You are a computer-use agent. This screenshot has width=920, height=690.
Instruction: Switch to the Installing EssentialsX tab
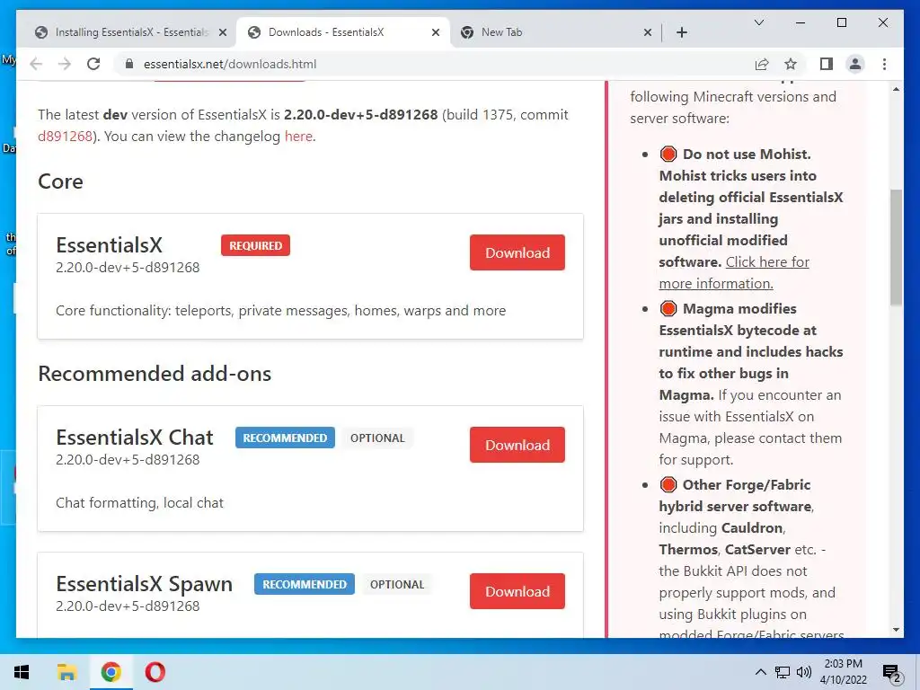tap(129, 32)
